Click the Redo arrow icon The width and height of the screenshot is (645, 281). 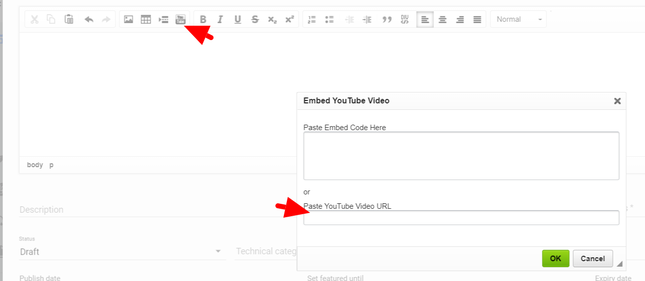(106, 19)
